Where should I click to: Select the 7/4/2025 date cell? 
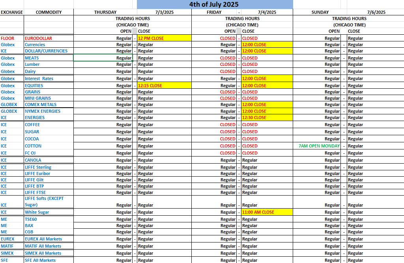267,12
